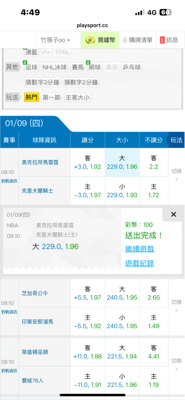185x400 pixels.
Task: Pick 客 +5.5 spread for 芝加哥公牛
Action: [x=88, y=293]
